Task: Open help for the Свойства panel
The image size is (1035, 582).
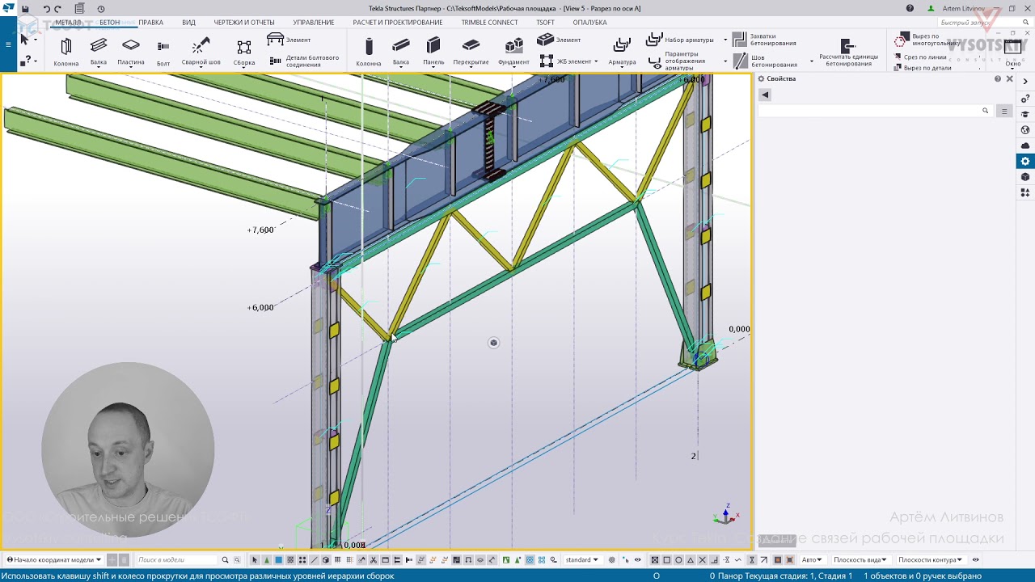Action: pos(998,78)
